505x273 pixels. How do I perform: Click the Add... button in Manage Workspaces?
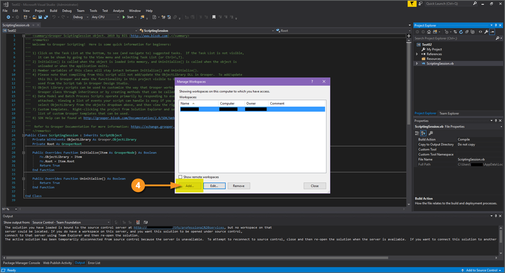(x=190, y=186)
